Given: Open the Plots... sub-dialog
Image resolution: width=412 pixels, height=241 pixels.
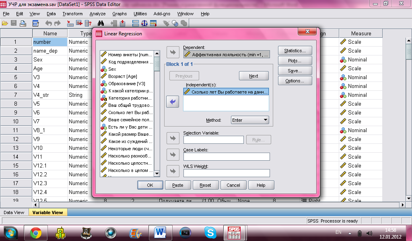Looking at the screenshot, I should (x=295, y=61).
